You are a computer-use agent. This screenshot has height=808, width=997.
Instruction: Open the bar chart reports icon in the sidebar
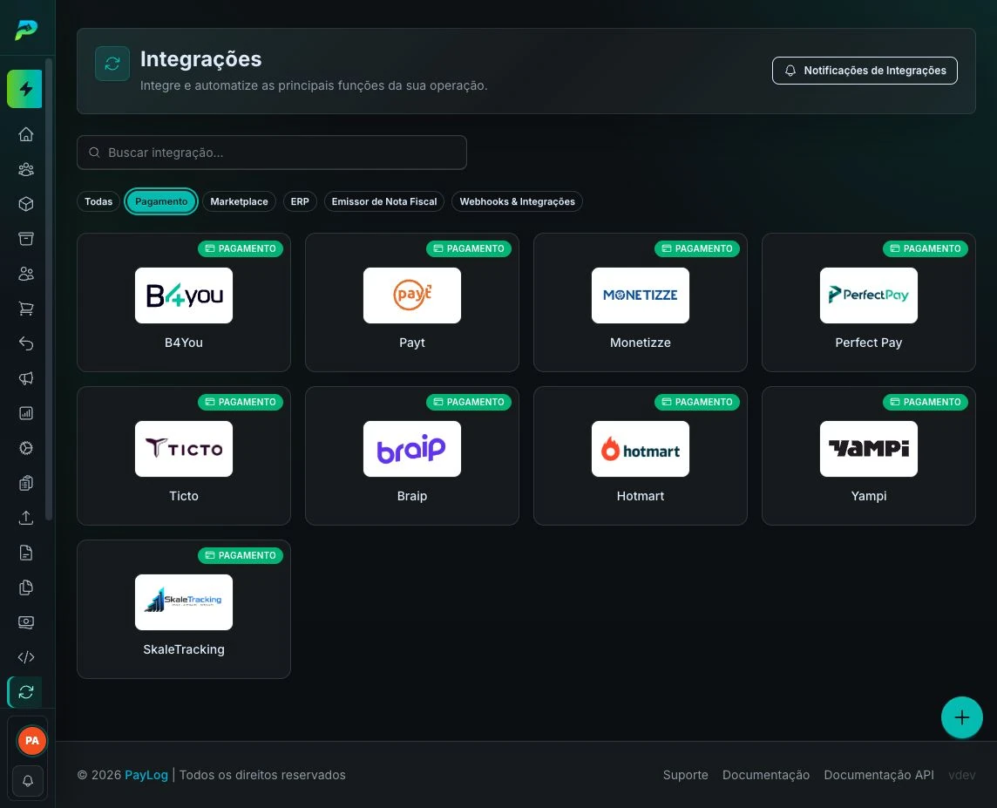point(26,413)
